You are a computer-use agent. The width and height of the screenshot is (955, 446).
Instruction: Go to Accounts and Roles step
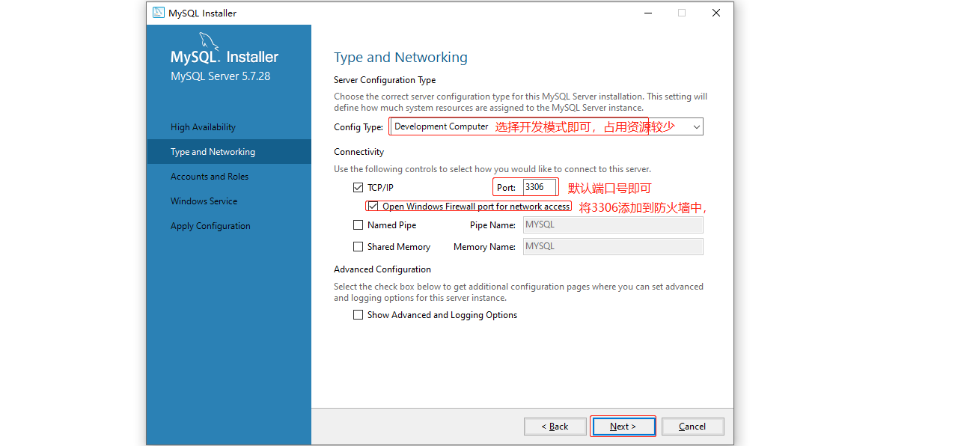[x=210, y=177]
